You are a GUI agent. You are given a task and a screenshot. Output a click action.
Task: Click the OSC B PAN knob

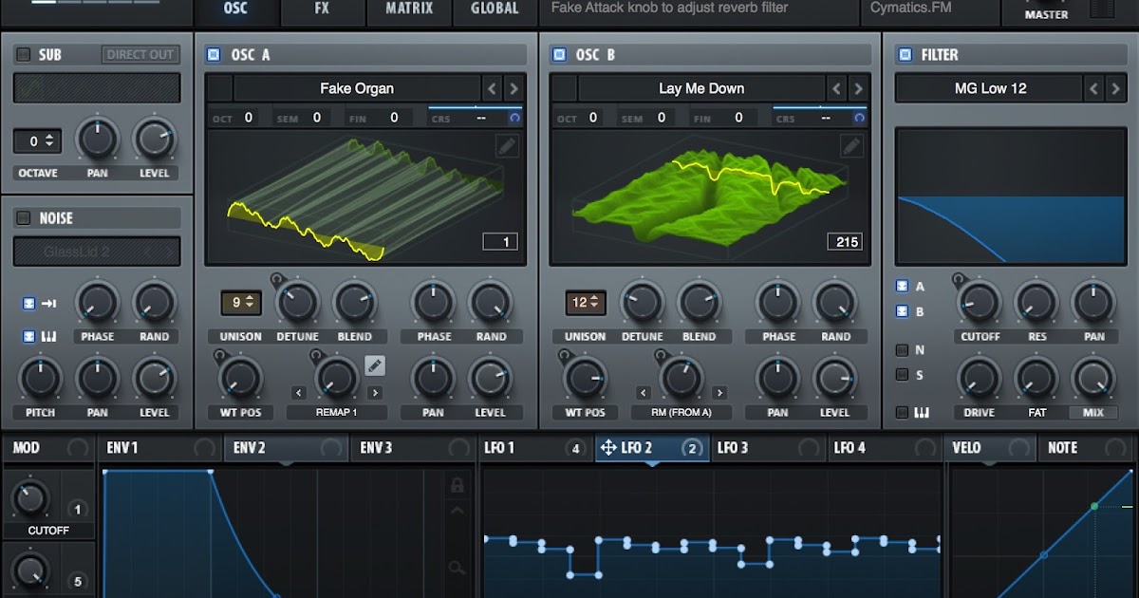[778, 378]
